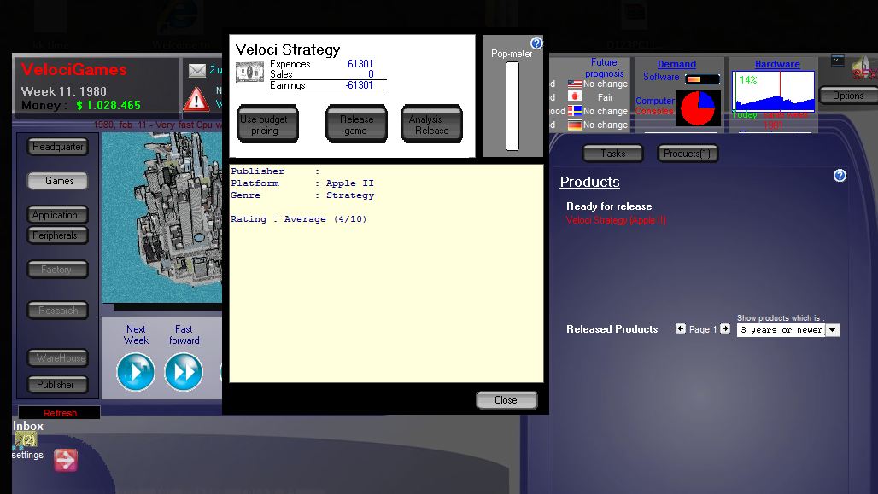Viewport: 878px width, 494px height.
Task: Click the Release game button
Action: [x=356, y=125]
